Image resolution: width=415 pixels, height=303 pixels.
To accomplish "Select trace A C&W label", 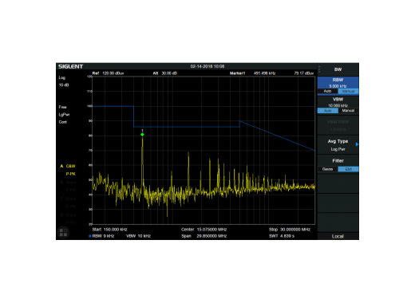I will 68,166.
